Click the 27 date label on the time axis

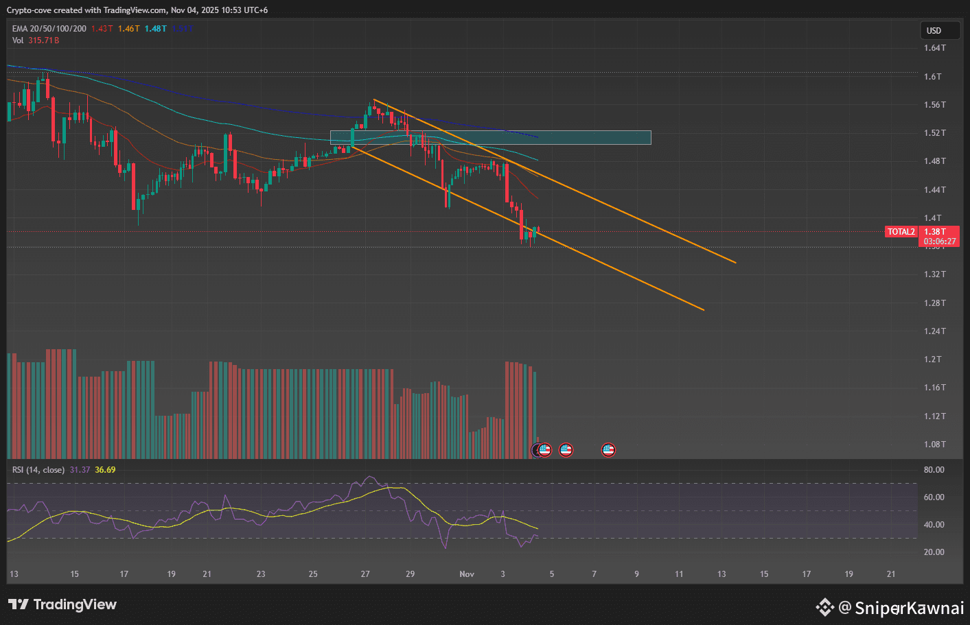[x=365, y=574]
